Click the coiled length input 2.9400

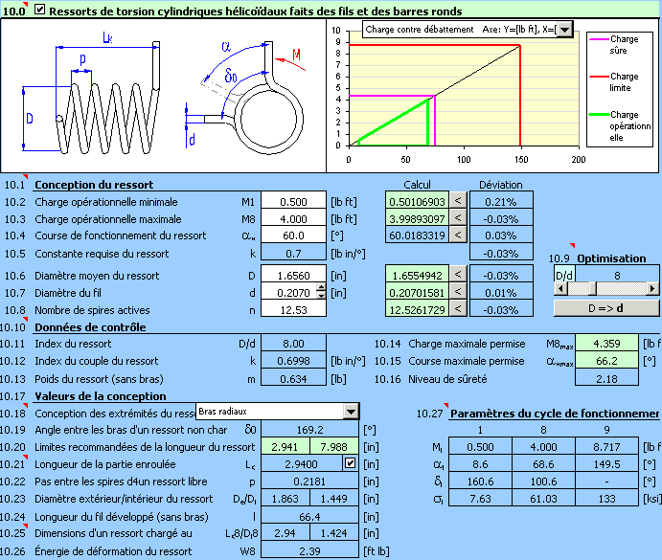pyautogui.click(x=301, y=463)
